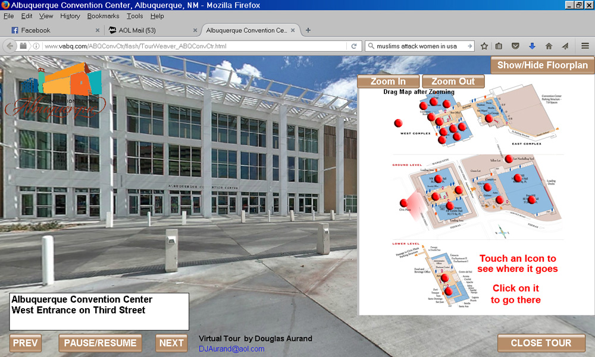Screen dimensions: 595x357
Task: Click the Yellow Lot red hotspot marker
Action: [x=509, y=158]
